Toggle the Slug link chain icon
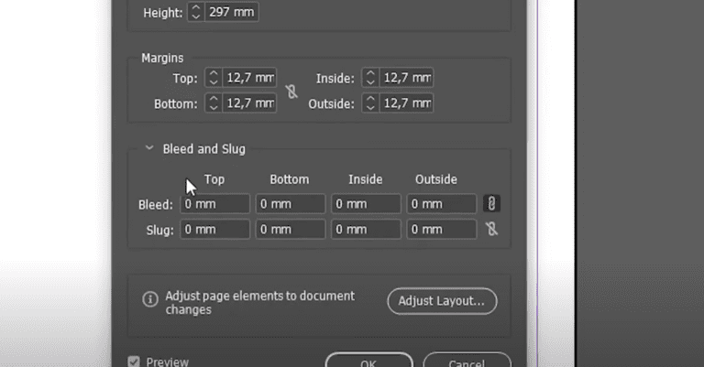Screen dimensions: 704x367 [491, 230]
